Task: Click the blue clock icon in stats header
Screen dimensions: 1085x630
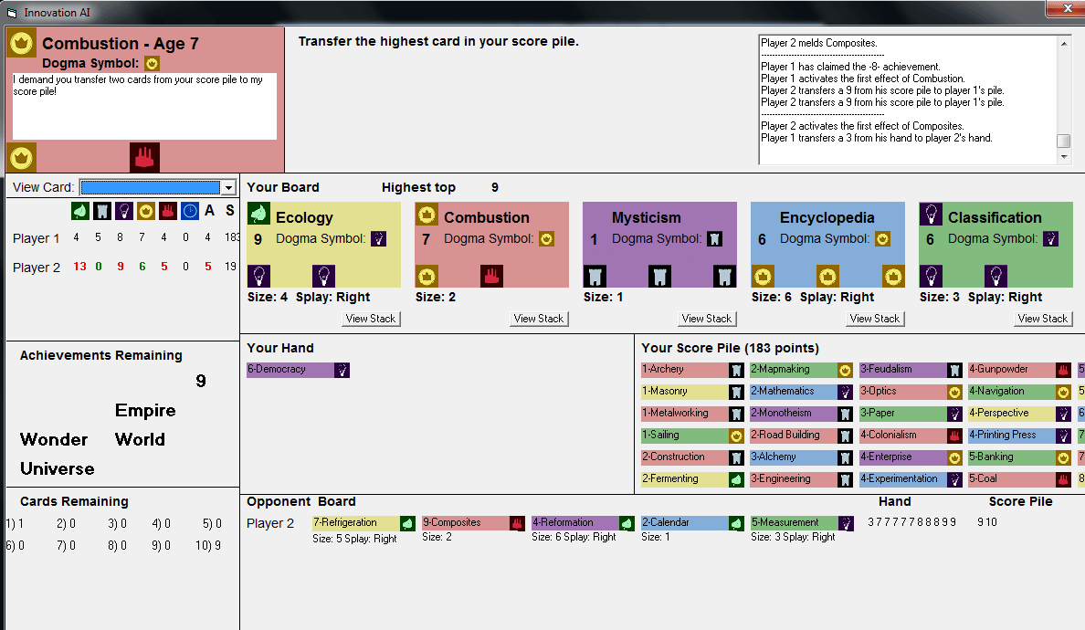Action: [189, 211]
